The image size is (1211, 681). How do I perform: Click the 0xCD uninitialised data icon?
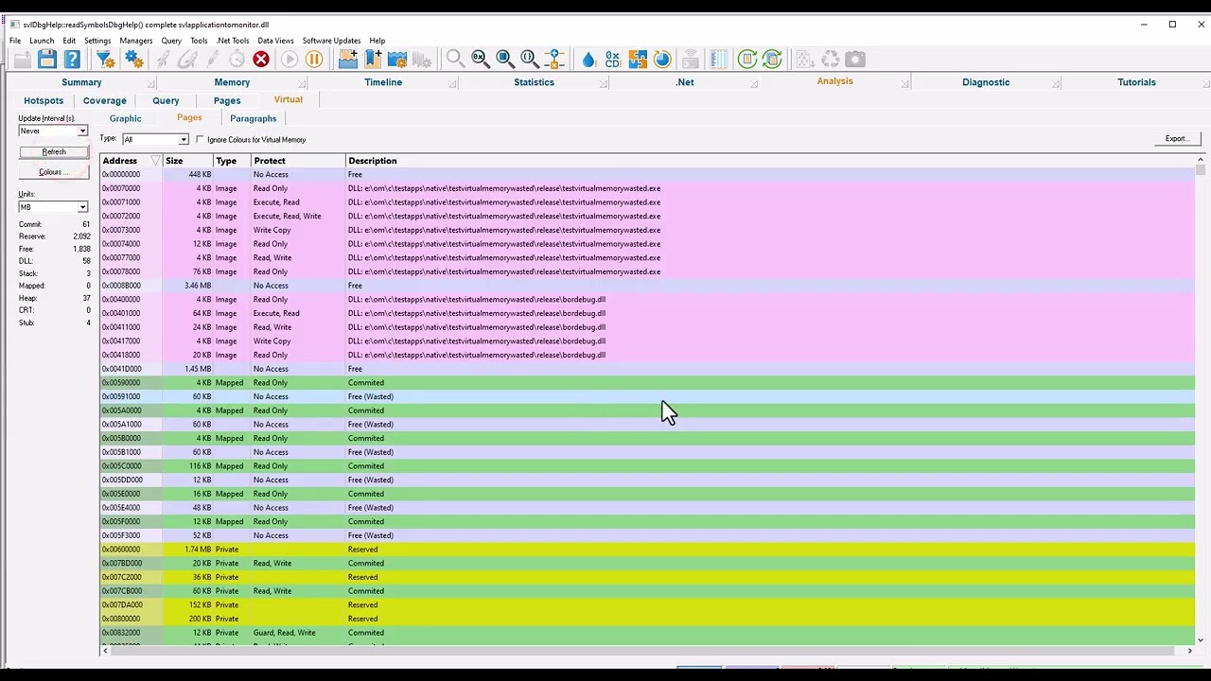(613, 60)
